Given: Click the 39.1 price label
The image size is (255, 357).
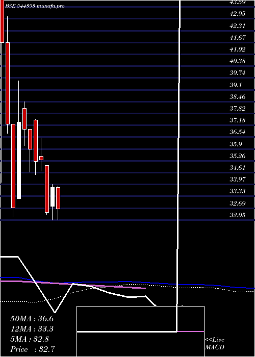Looking at the screenshot, I should (x=236, y=85).
